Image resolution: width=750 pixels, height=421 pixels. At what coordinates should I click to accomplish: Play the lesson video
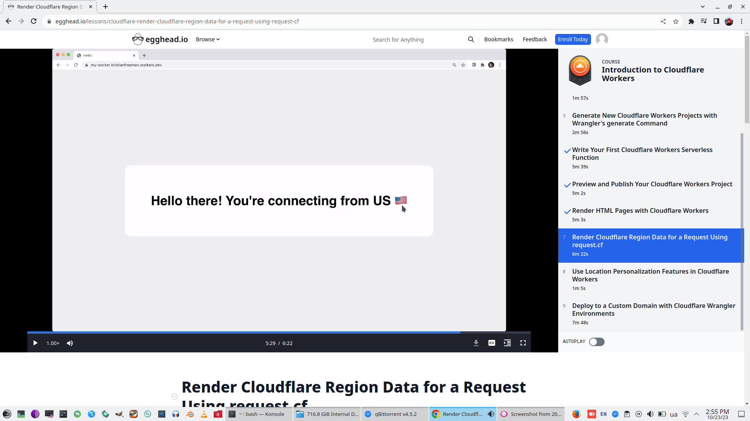(x=35, y=343)
